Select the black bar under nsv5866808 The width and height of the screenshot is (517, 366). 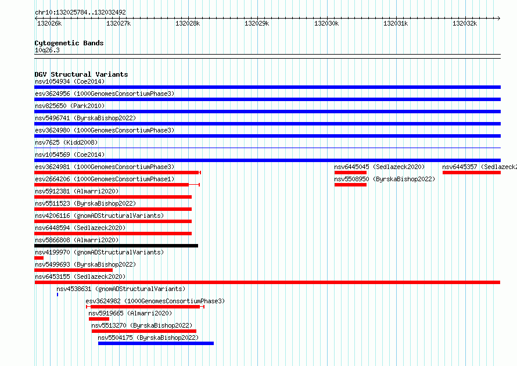116,246
